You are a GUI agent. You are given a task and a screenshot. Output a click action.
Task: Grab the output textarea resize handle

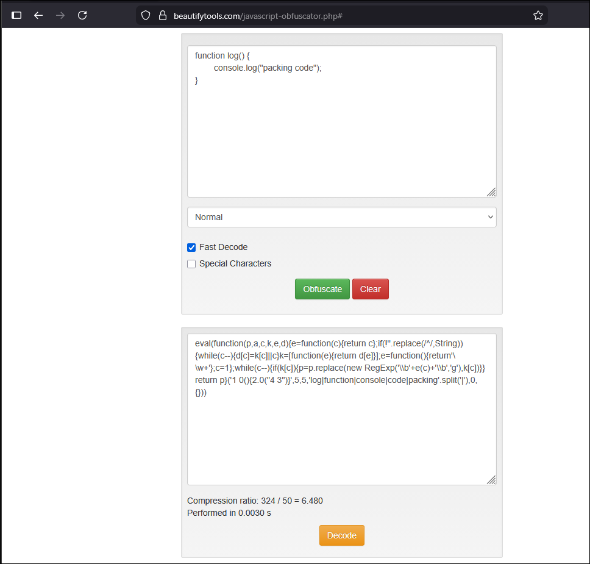point(491,480)
